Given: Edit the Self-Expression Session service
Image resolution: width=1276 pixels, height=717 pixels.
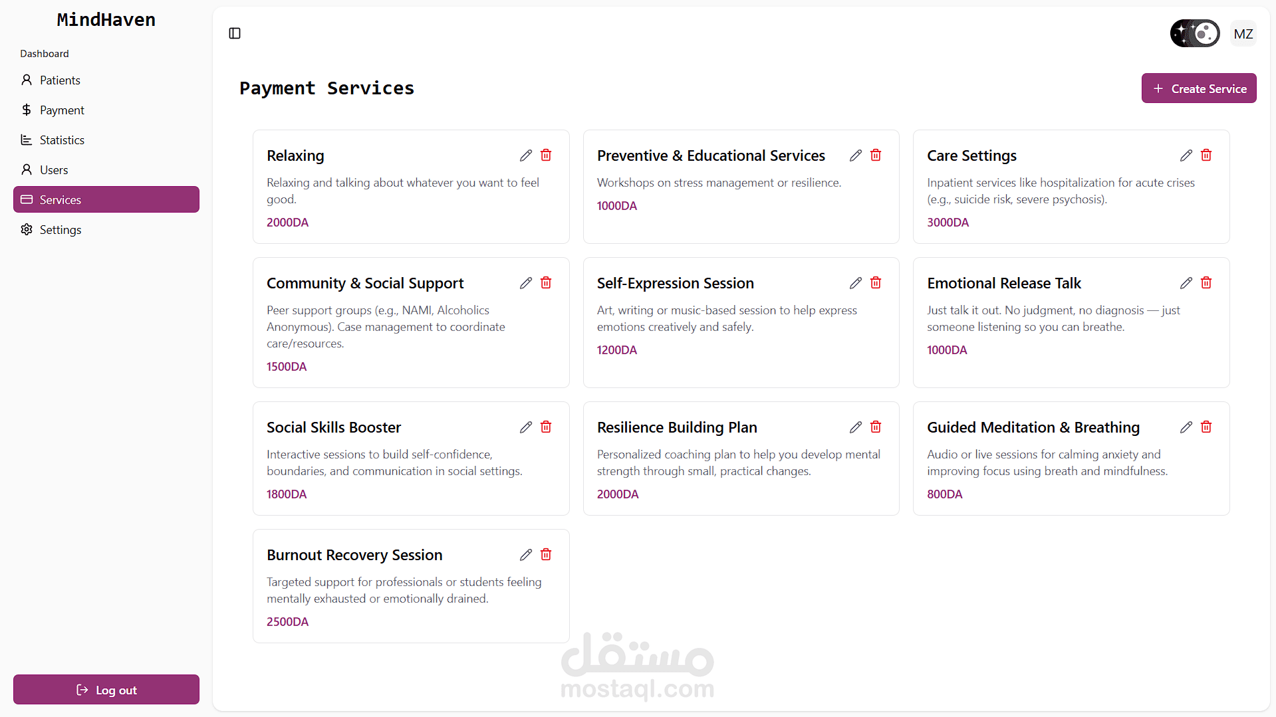Looking at the screenshot, I should [855, 283].
